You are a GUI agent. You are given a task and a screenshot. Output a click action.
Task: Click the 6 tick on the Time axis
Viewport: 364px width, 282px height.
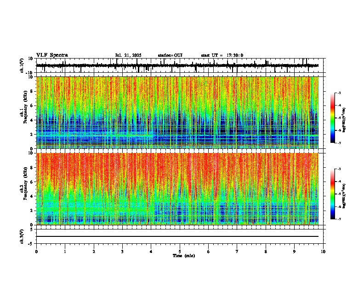(209, 252)
